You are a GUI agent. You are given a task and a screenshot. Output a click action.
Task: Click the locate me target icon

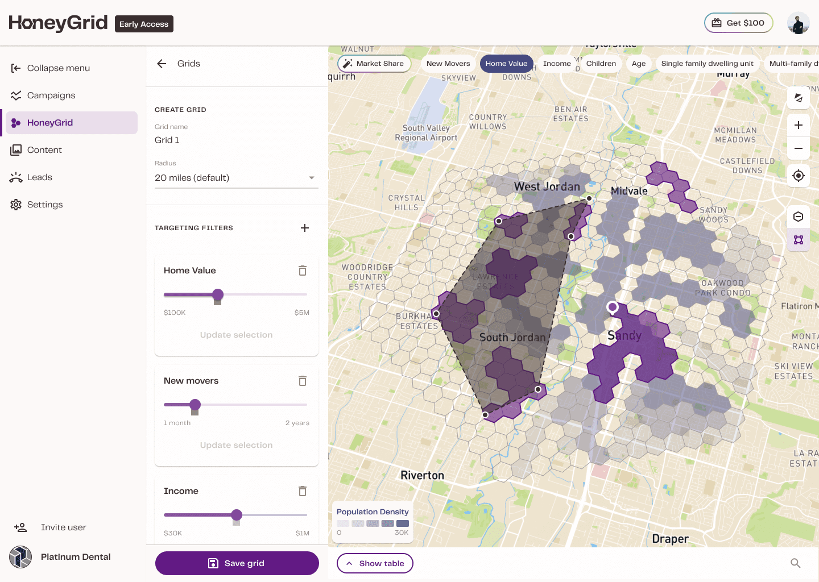pyautogui.click(x=799, y=176)
